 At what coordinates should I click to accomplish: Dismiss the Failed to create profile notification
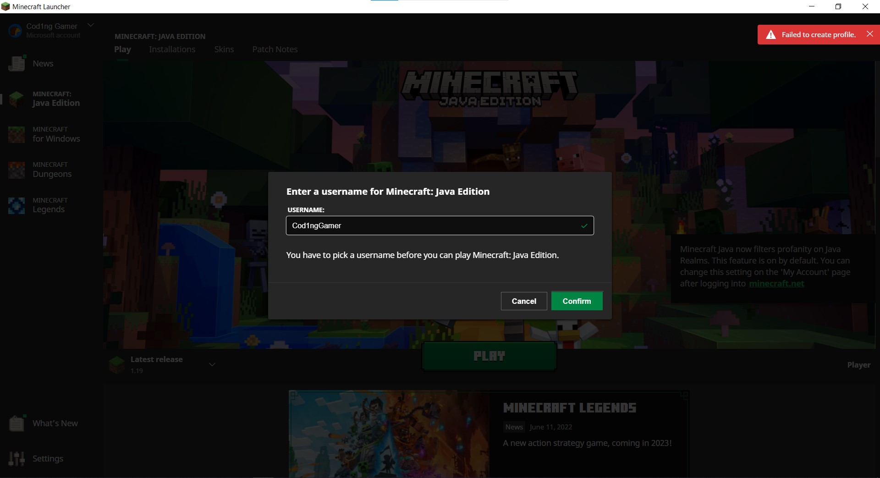(x=869, y=34)
